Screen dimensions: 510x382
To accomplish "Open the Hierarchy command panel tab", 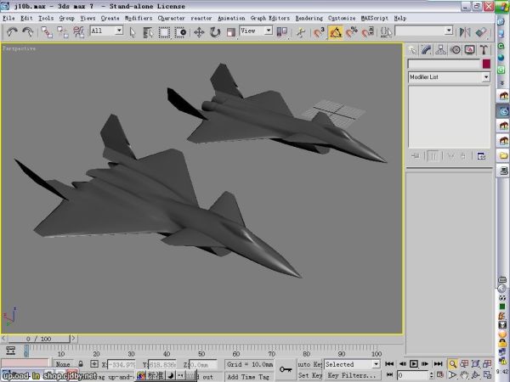I will click(x=441, y=49).
